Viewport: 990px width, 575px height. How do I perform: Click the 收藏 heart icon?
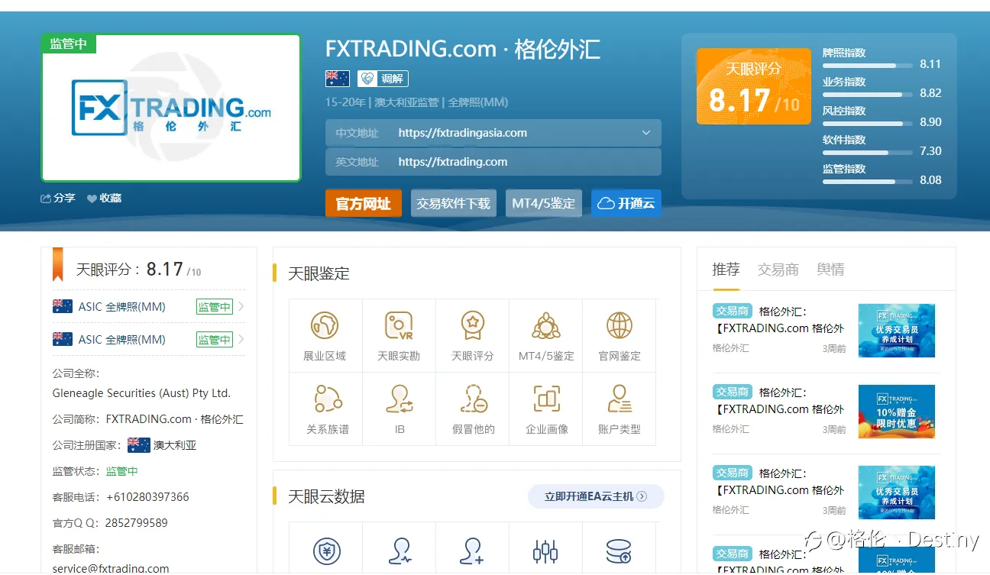pyautogui.click(x=92, y=199)
